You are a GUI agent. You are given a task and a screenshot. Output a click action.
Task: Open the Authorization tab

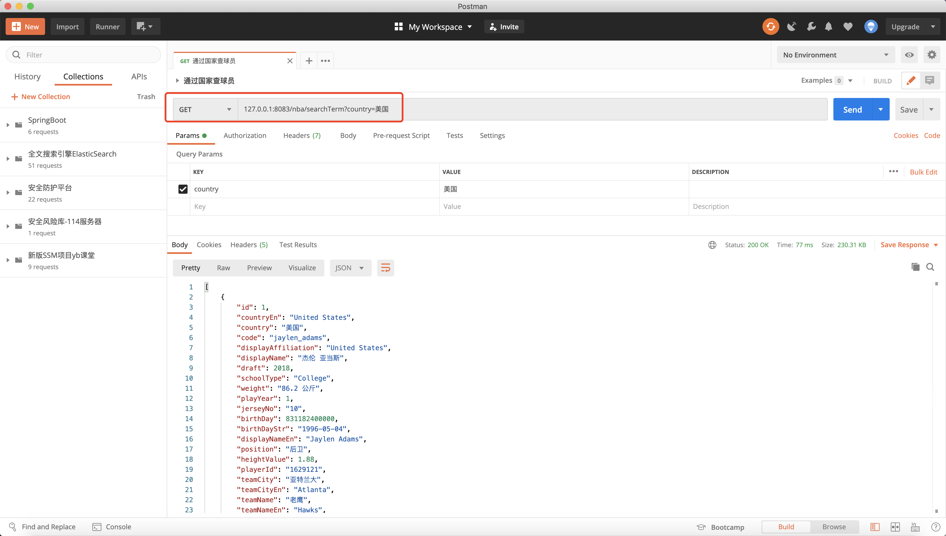coord(245,135)
